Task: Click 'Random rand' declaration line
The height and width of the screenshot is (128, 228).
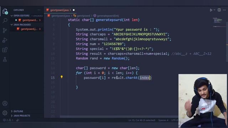Action: pyautogui.click(x=103, y=58)
